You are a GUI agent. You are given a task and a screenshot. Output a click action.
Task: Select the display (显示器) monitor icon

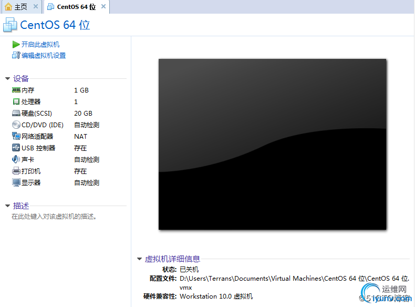tap(16, 182)
